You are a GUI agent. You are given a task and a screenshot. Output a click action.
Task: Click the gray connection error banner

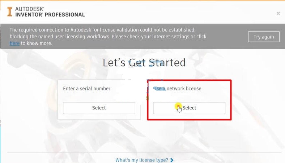coord(228,43)
